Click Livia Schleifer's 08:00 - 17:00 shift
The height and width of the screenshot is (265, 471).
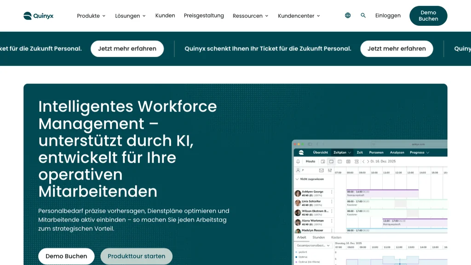pos(397,203)
